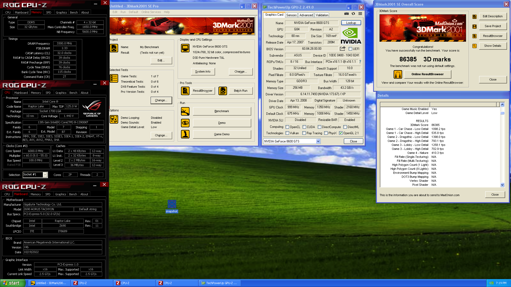Click the Project icon in 3DMark2001
This screenshot has height=287, width=511.
[114, 48]
